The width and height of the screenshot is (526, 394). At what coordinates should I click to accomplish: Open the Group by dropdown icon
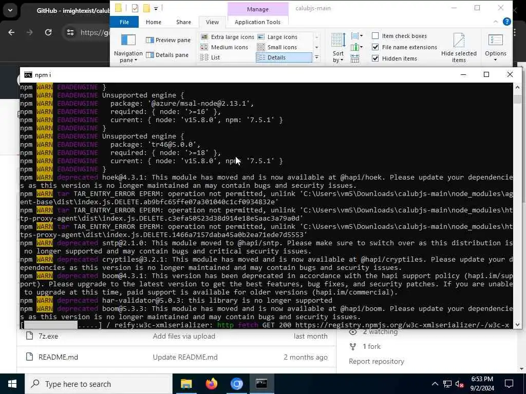[x=356, y=36]
